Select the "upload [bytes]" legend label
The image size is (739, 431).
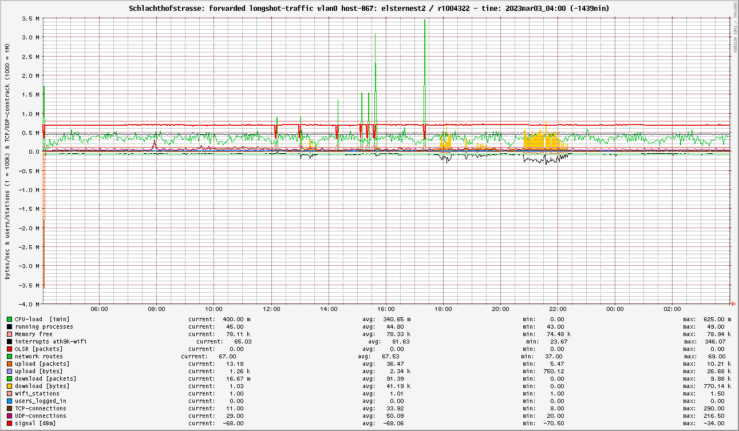coord(39,371)
